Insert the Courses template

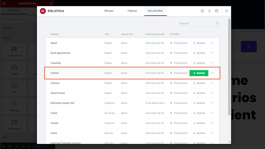click(x=199, y=83)
